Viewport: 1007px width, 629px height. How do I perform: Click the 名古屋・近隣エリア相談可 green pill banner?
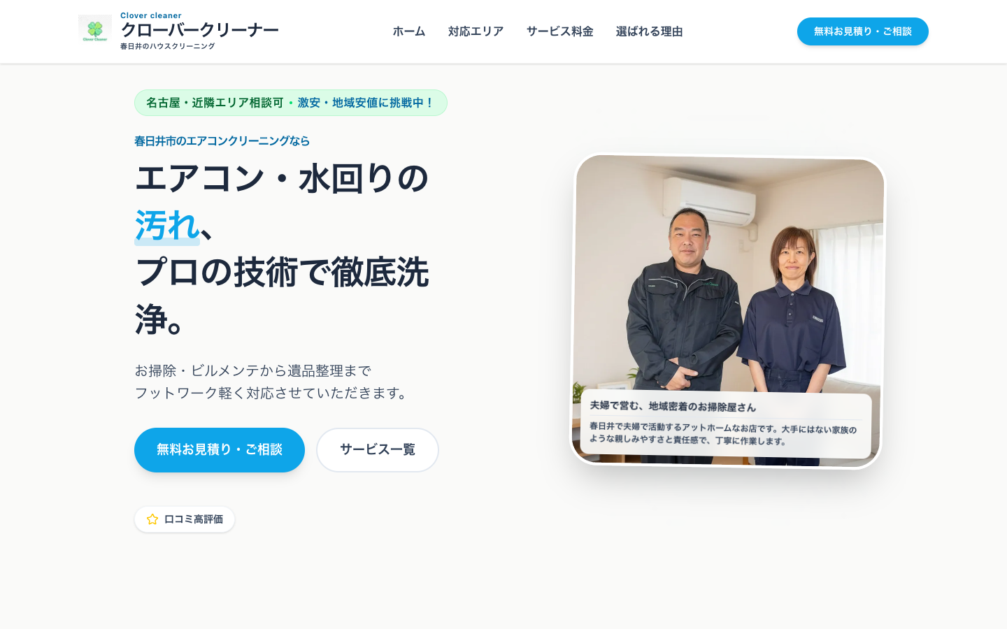291,103
